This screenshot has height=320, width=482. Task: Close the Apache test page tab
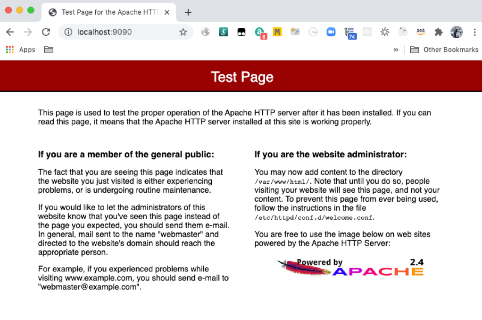click(167, 12)
